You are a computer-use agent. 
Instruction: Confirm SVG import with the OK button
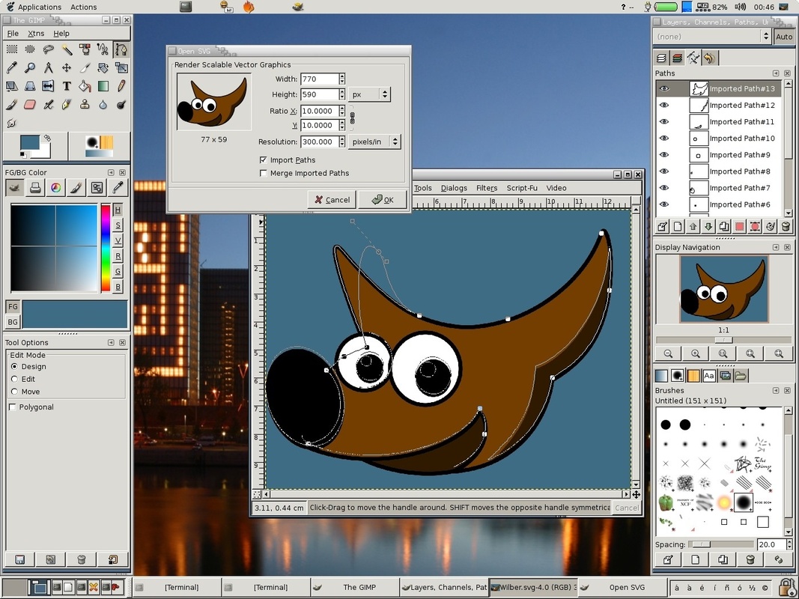click(x=383, y=199)
